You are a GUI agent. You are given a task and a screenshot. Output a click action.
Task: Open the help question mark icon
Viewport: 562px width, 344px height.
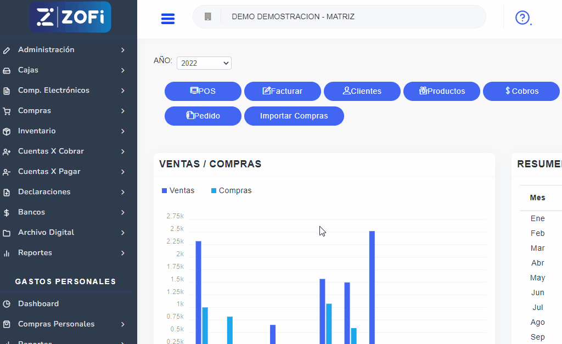click(522, 18)
